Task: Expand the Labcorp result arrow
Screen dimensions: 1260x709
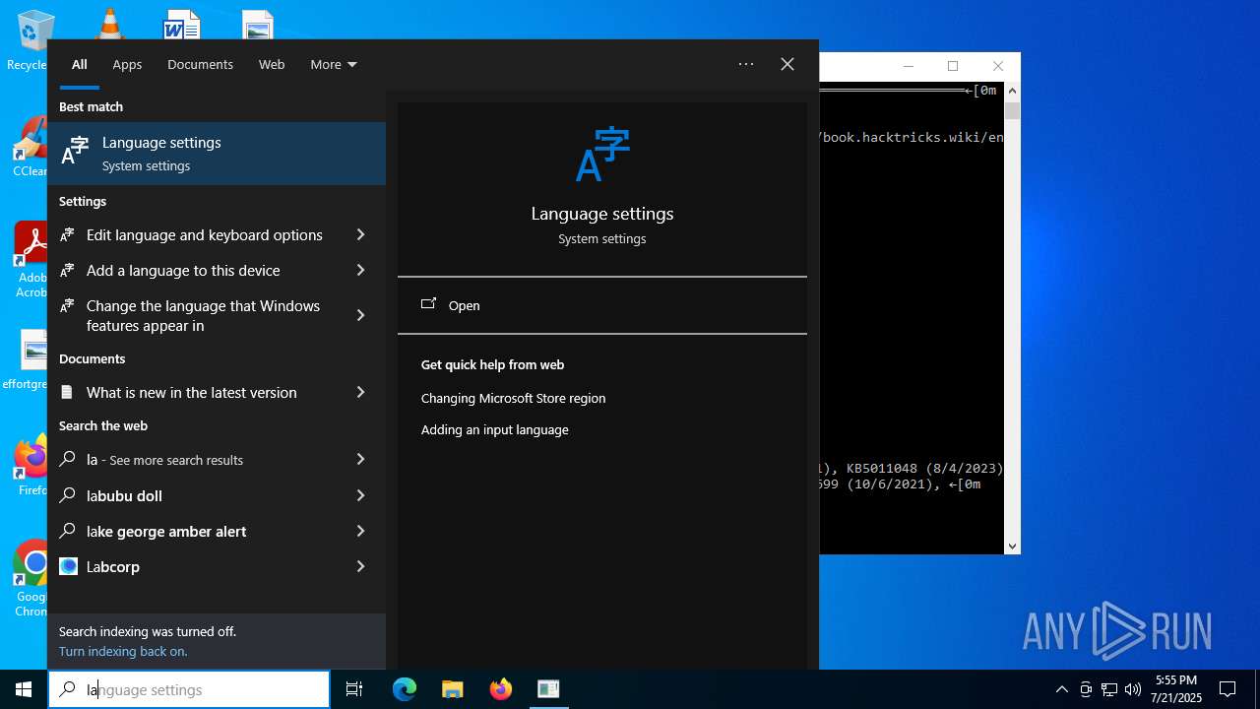Action: [x=360, y=565]
